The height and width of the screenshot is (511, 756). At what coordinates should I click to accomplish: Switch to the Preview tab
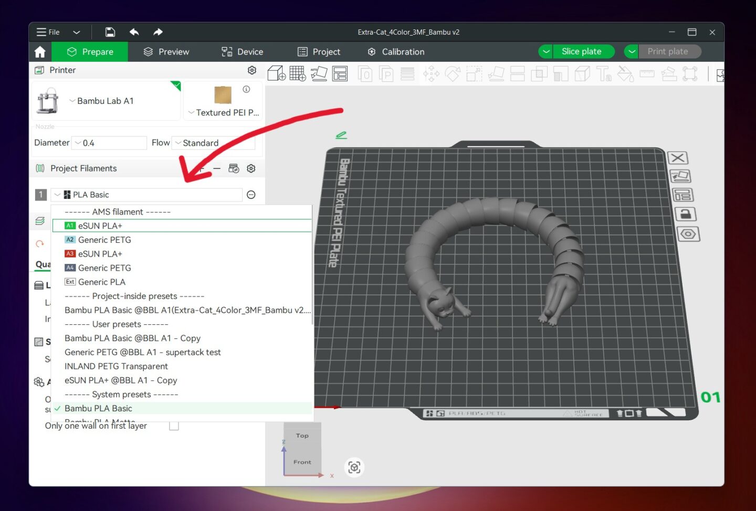tap(166, 51)
